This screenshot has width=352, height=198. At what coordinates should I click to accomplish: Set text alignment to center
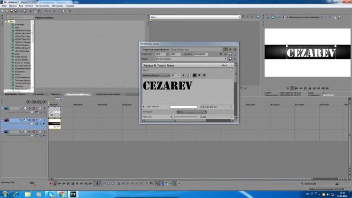[x=199, y=75]
